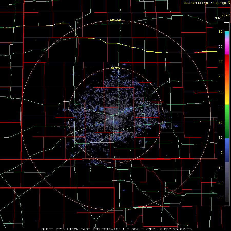
Task: Click the 30 value on dBZ scale
Action: 220,107
